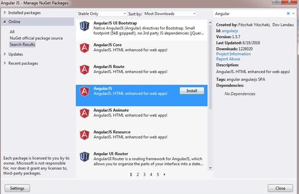Select the Angular UI-Router title
This screenshot has height=194, width=299.
pos(110,154)
